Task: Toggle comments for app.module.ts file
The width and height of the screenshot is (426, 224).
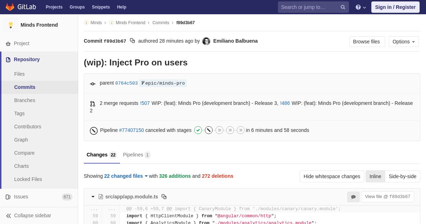Action: [x=353, y=197]
